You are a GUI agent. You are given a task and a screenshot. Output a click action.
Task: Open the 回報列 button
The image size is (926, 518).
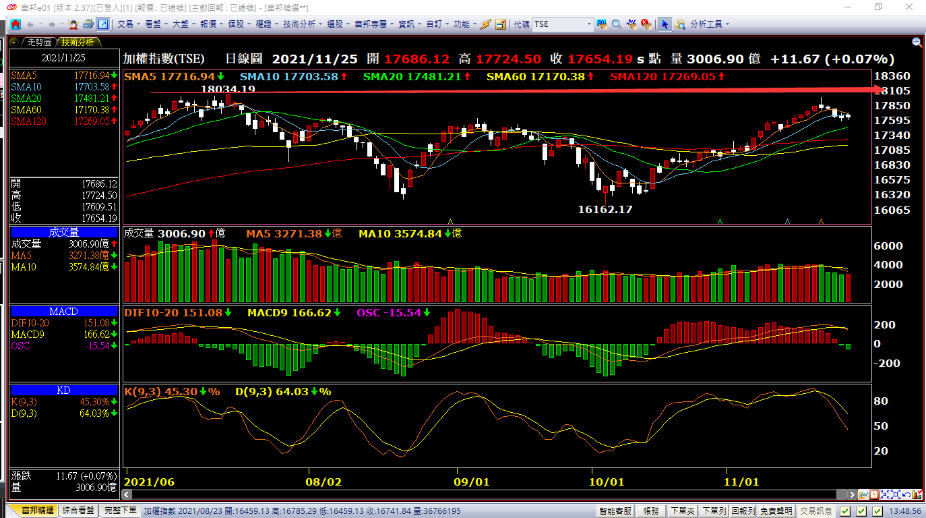[743, 511]
